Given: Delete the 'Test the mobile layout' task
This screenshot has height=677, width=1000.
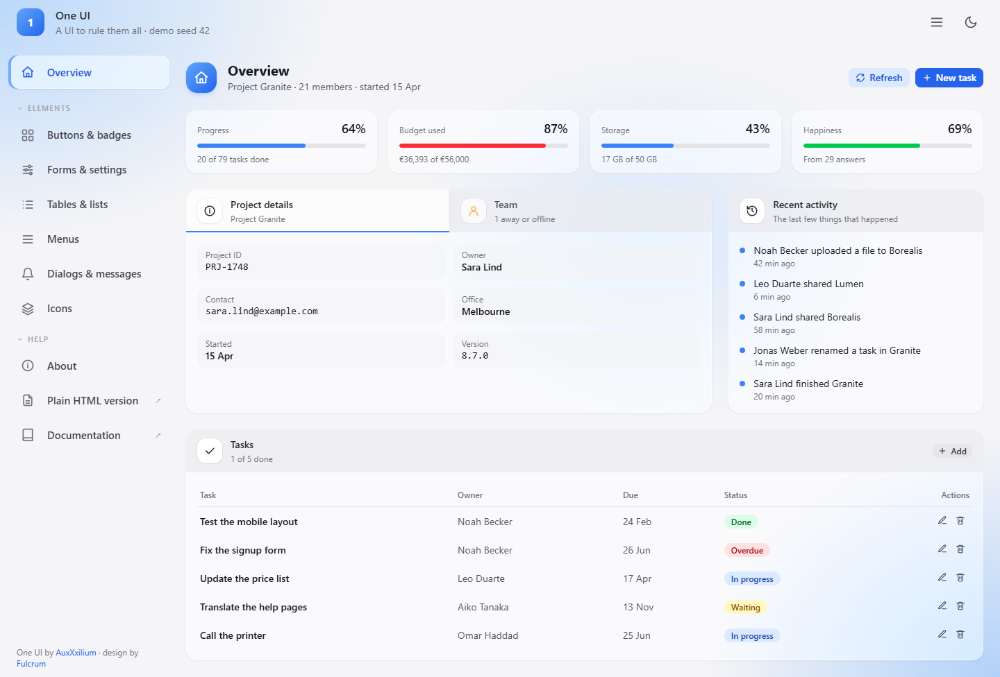Looking at the screenshot, I should pyautogui.click(x=960, y=521).
